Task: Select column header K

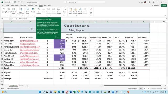Action: click(144, 22)
